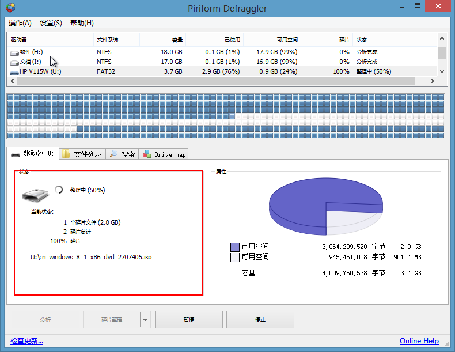This screenshot has width=455, height=352.
Task: Click the 已用空间 purple color swatch
Action: pyautogui.click(x=235, y=247)
